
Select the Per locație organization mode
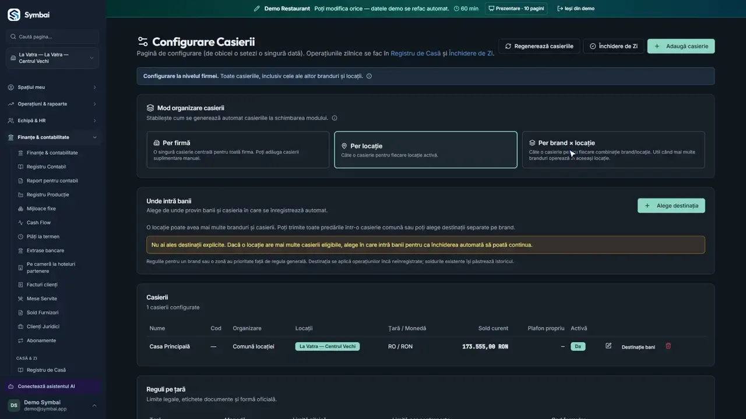point(425,150)
